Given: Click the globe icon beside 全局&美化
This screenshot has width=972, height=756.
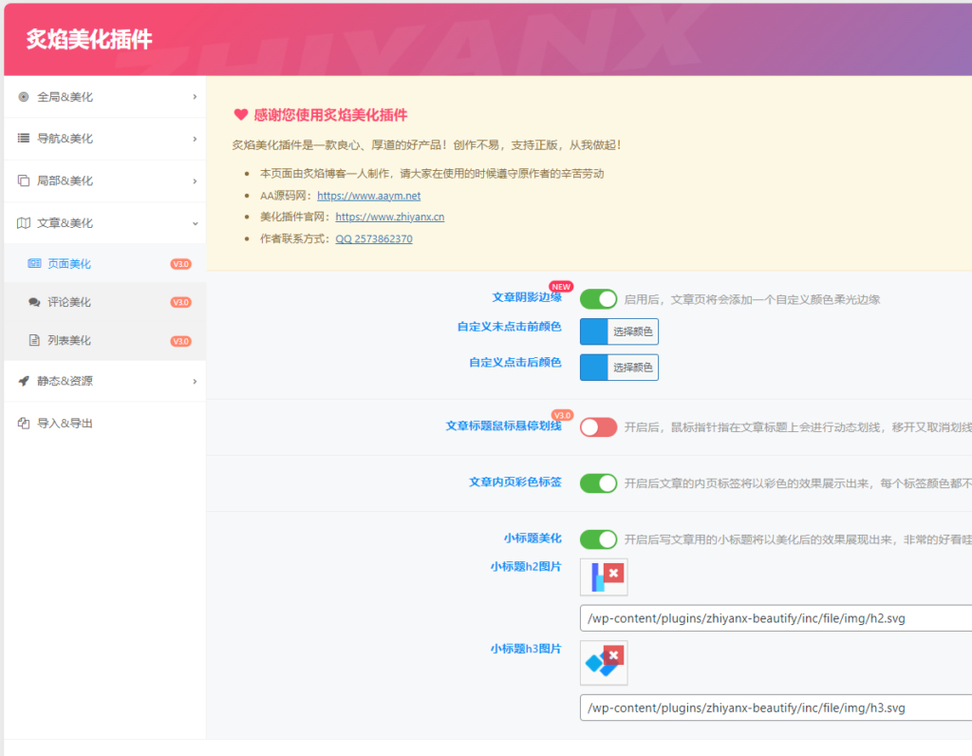Looking at the screenshot, I should (24, 97).
